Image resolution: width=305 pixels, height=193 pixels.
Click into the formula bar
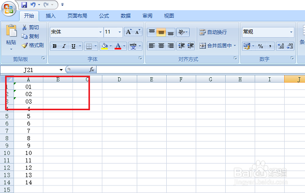[200, 70]
